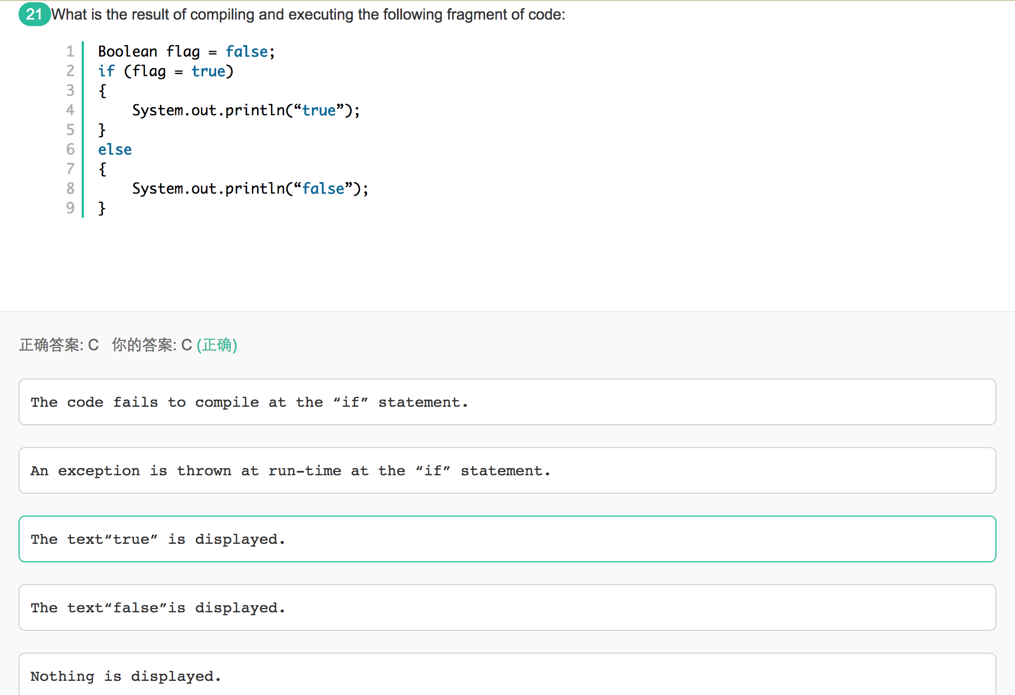Click the "if (flag = true)" code line
This screenshot has width=1015, height=695.
pos(166,71)
